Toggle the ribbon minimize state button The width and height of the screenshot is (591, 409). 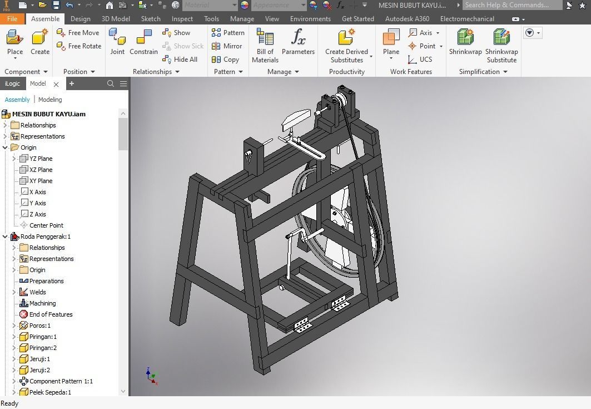(515, 19)
